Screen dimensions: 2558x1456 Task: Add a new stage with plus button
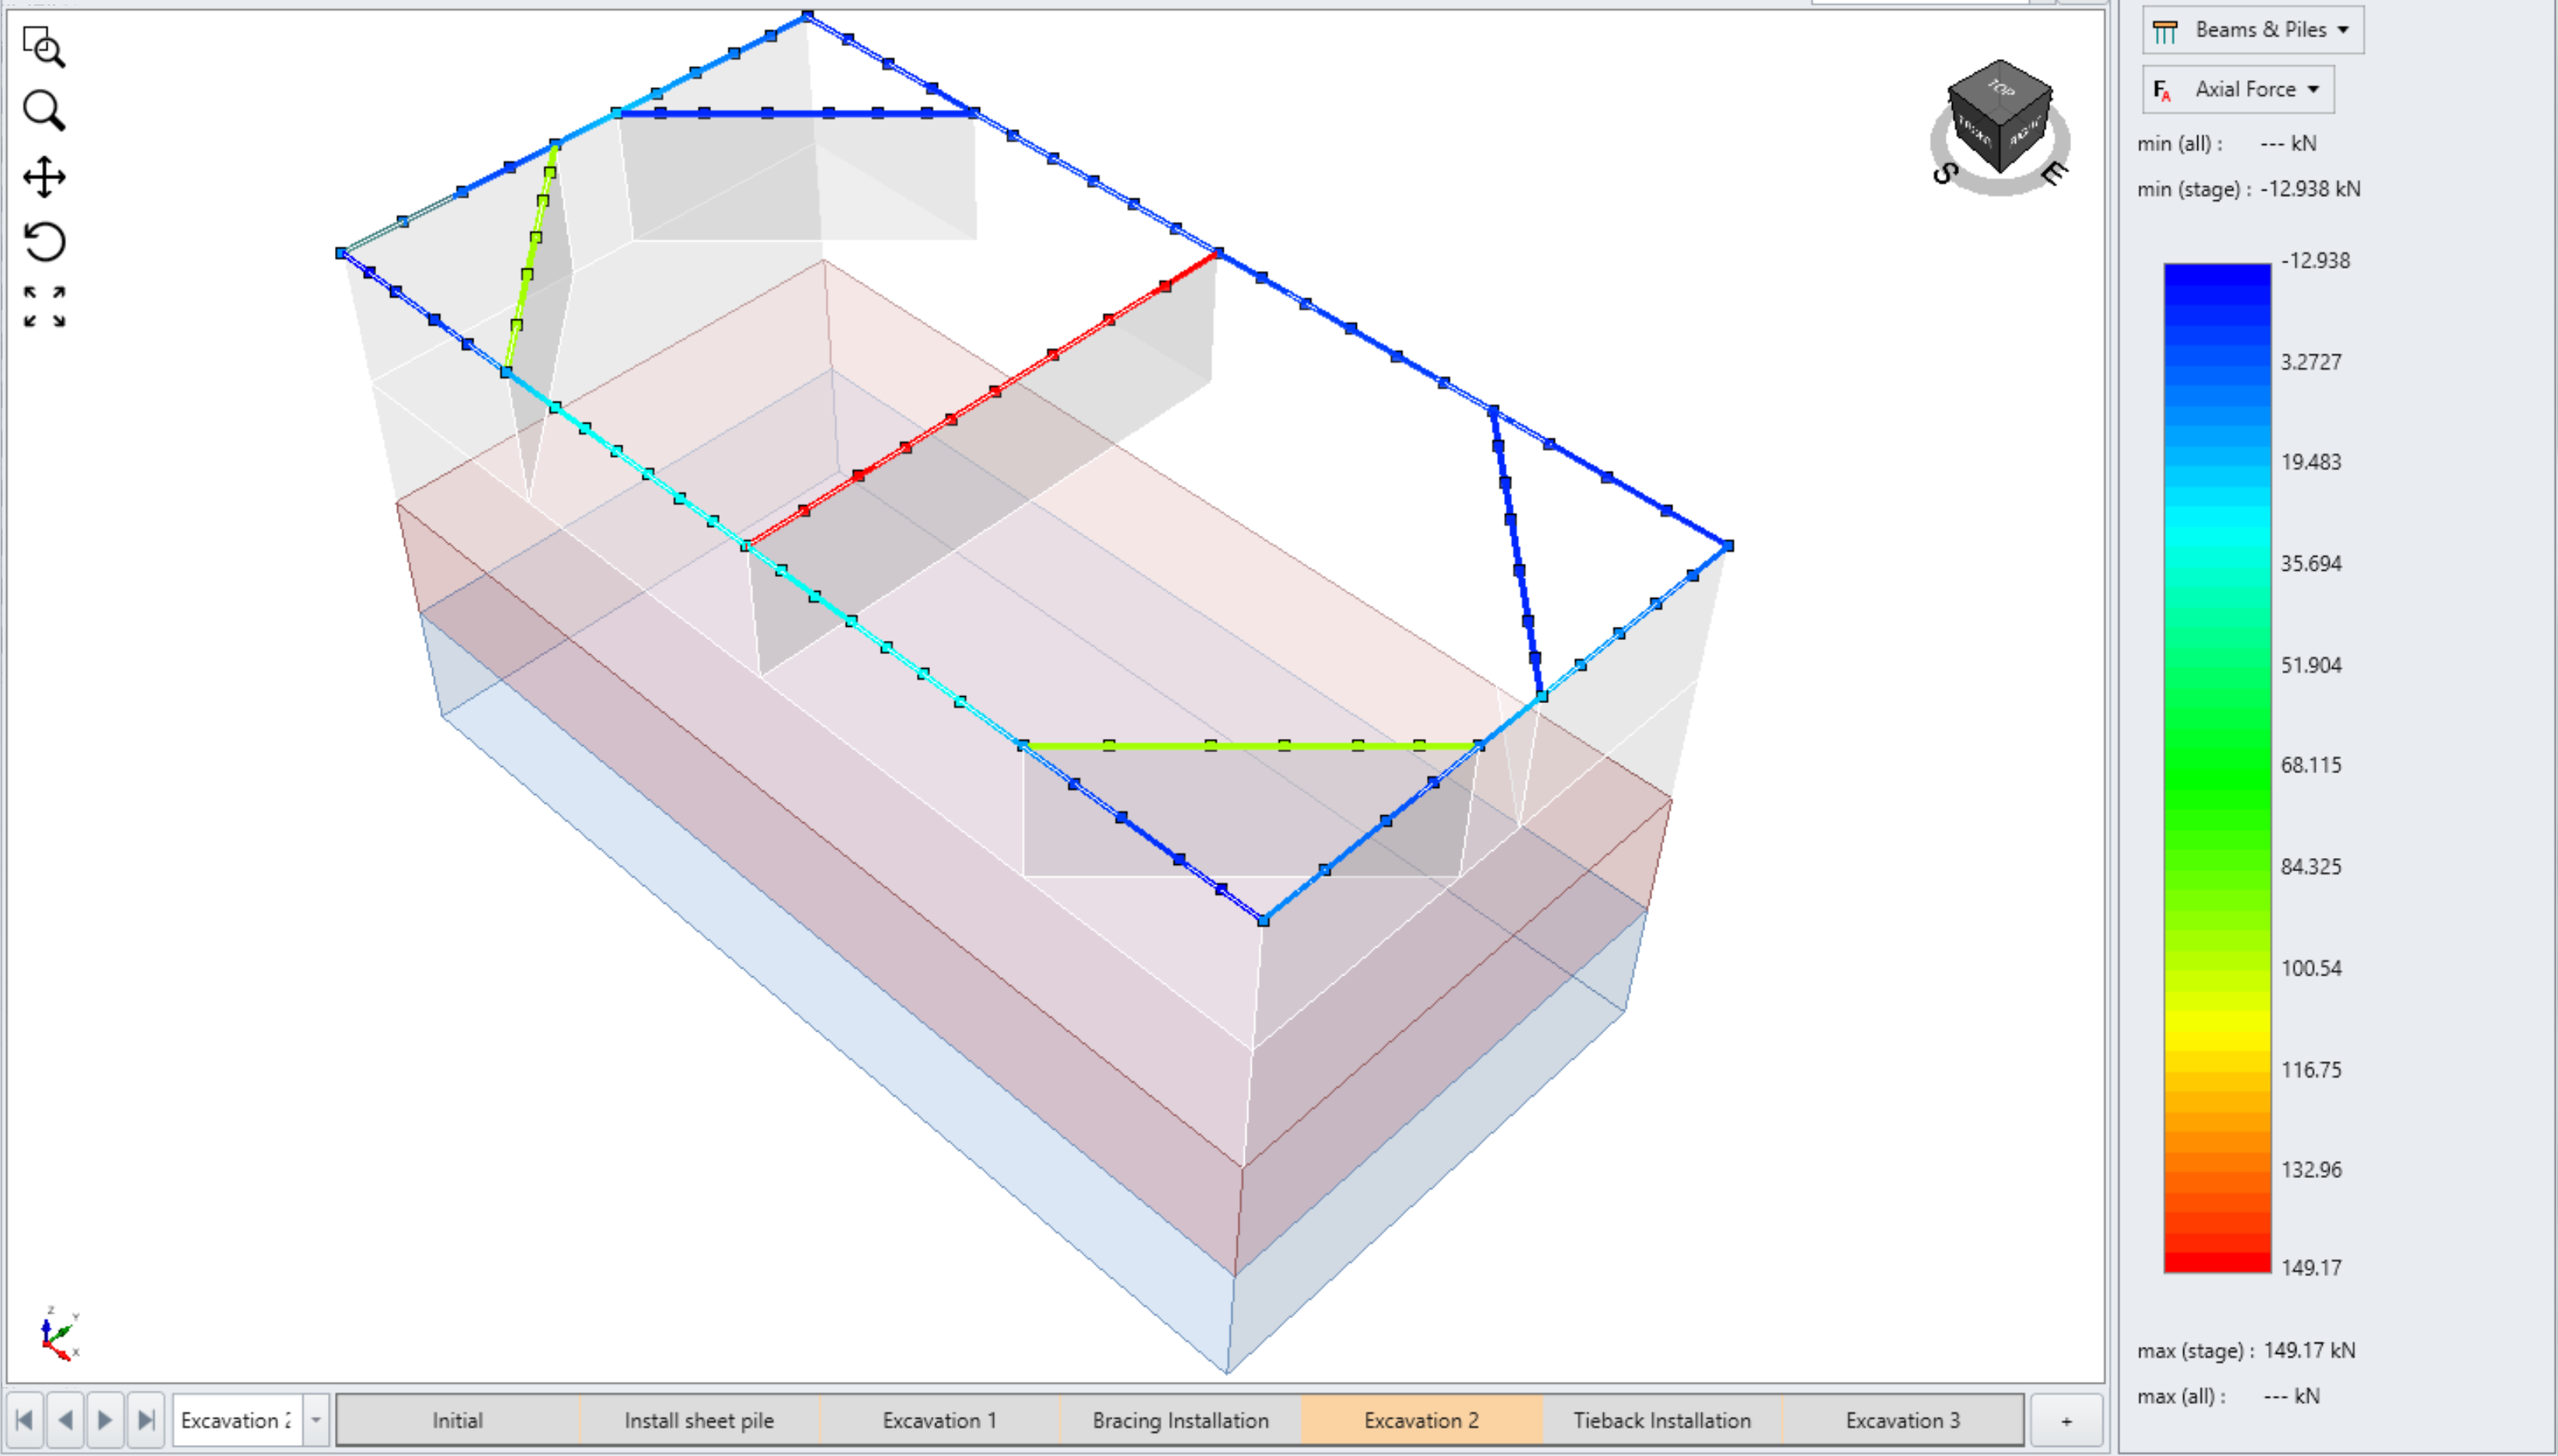coord(2066,1420)
